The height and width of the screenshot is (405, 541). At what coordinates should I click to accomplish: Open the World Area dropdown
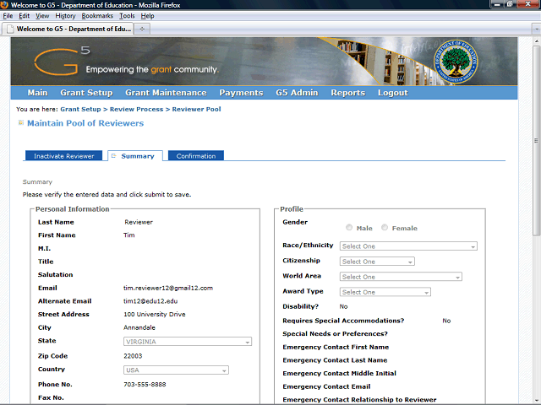point(401,277)
